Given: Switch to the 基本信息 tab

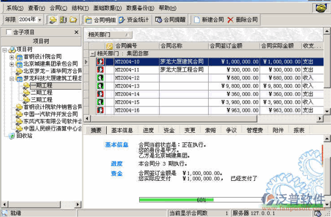Looking at the screenshot, I should pyautogui.click(x=122, y=130).
